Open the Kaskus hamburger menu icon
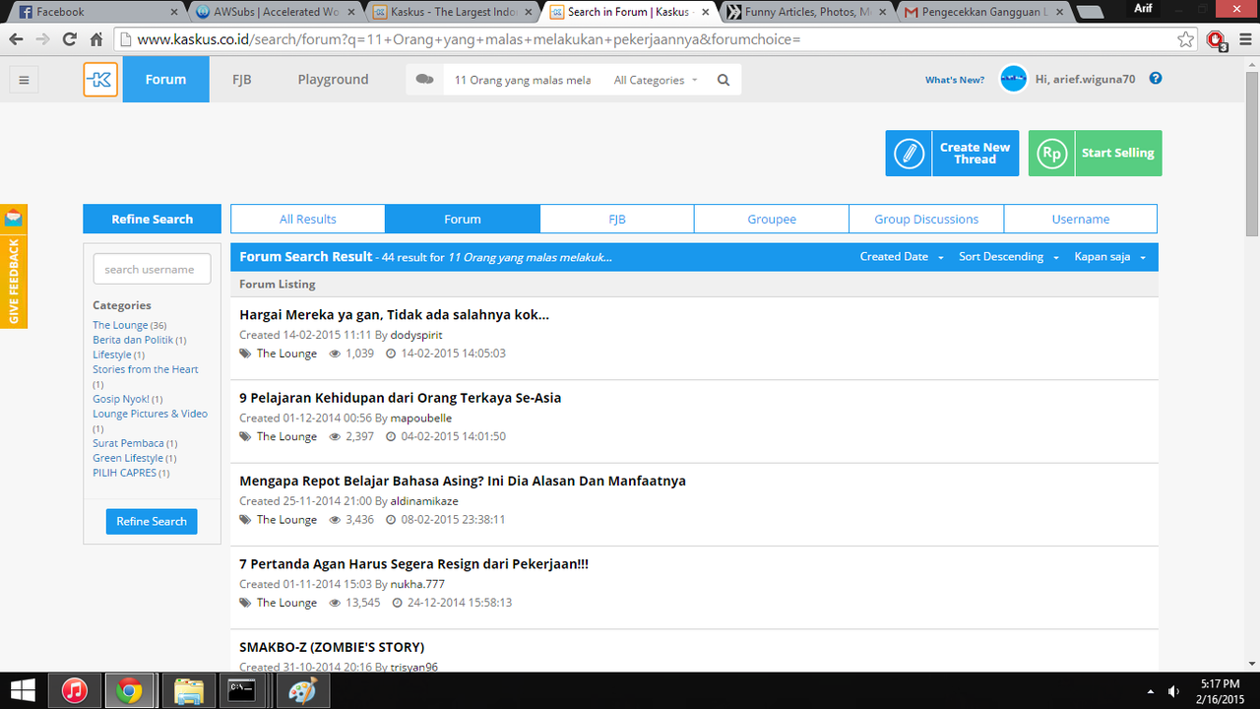1260x709 pixels. click(24, 80)
